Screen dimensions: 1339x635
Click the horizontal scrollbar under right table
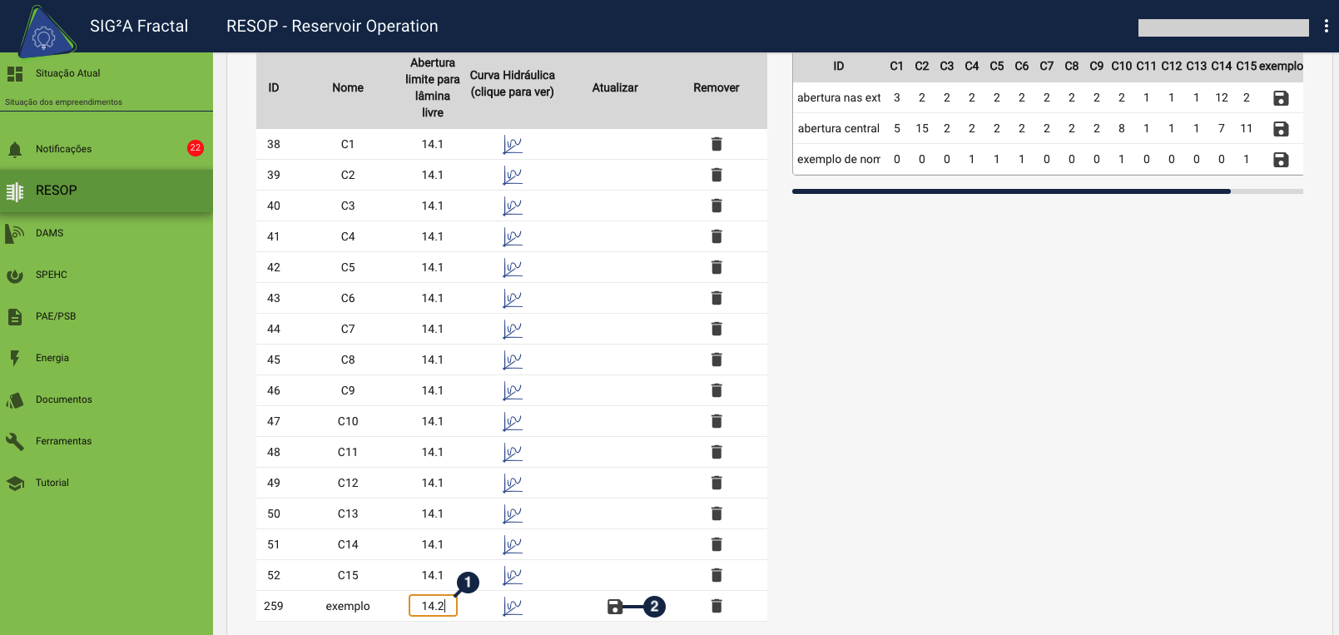pyautogui.click(x=1011, y=191)
